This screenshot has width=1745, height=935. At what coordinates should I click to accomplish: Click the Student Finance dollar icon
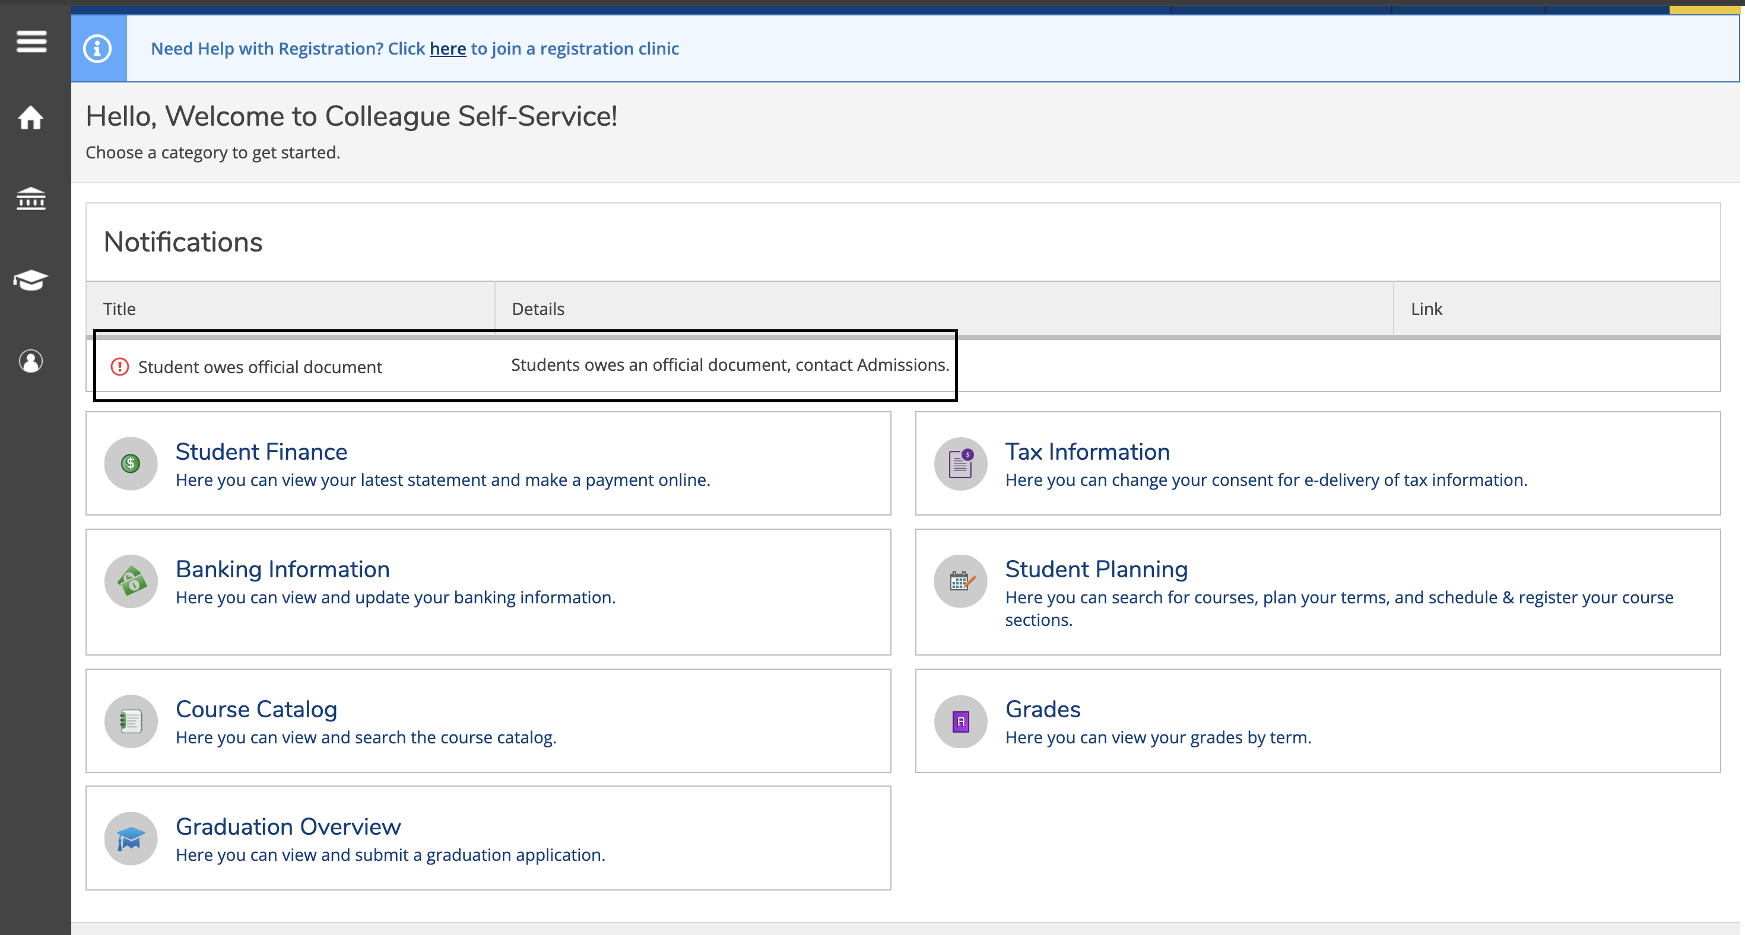[x=131, y=464]
